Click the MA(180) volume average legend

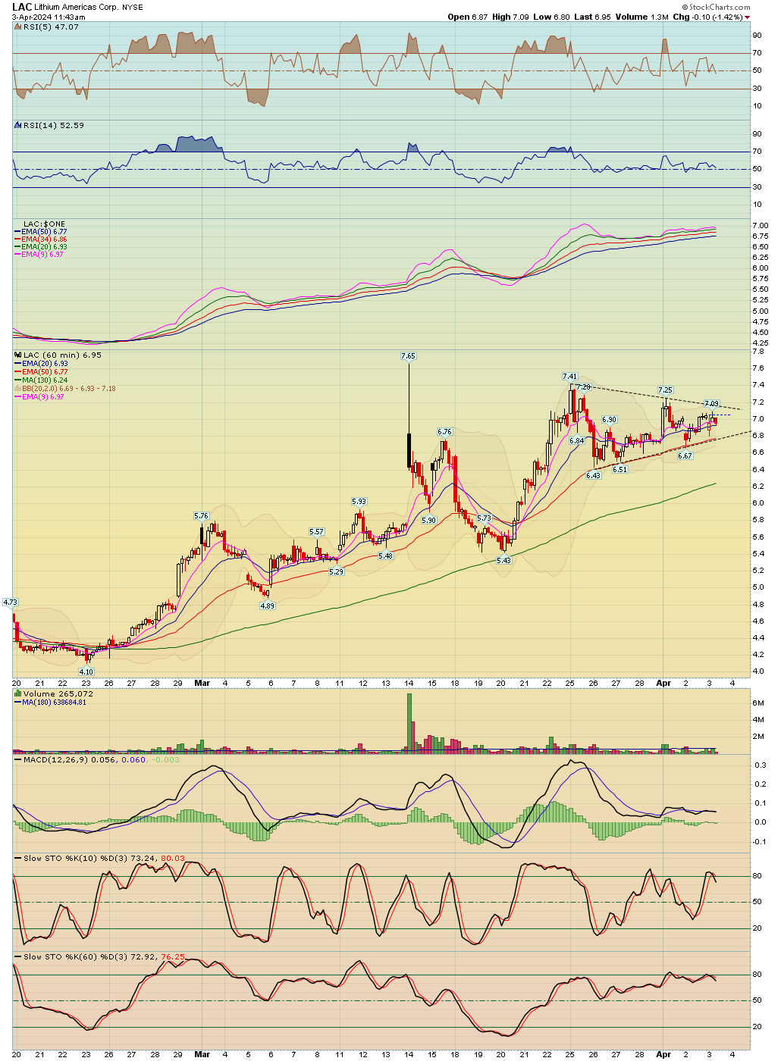53,703
